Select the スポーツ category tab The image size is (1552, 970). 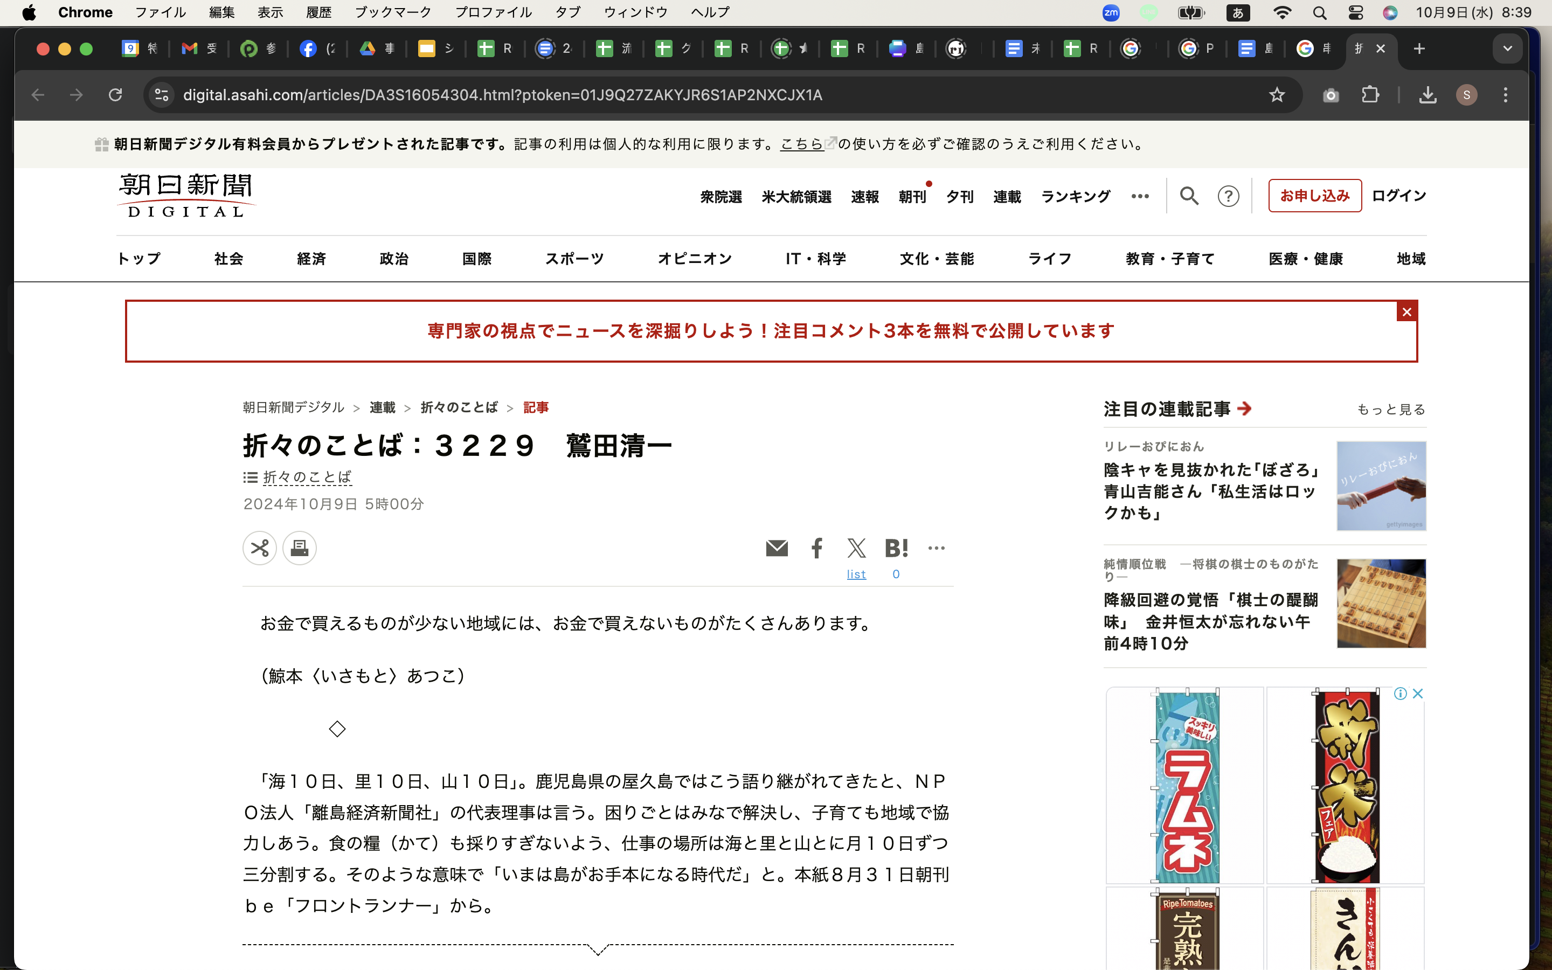point(574,259)
